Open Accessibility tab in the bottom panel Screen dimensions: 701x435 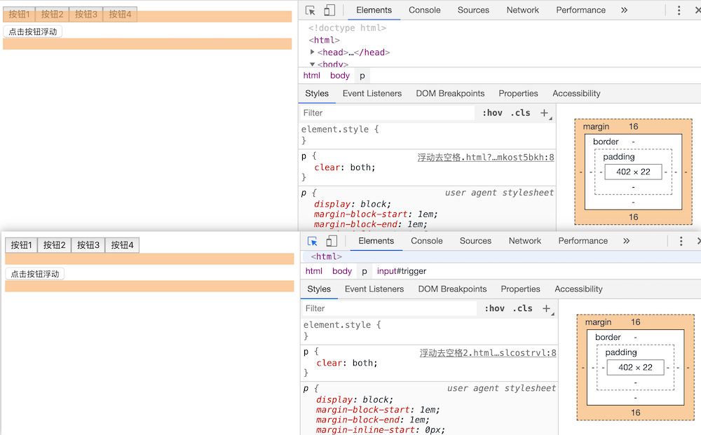point(578,289)
